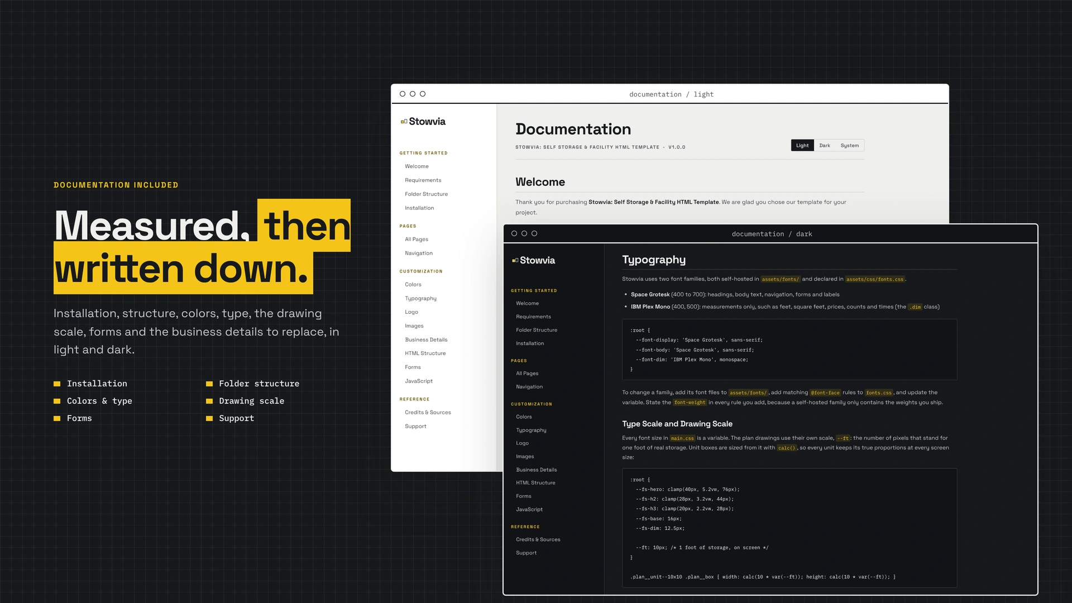Open JavaScript in the light window sidebar
Image resolution: width=1072 pixels, height=603 pixels.
tap(419, 381)
